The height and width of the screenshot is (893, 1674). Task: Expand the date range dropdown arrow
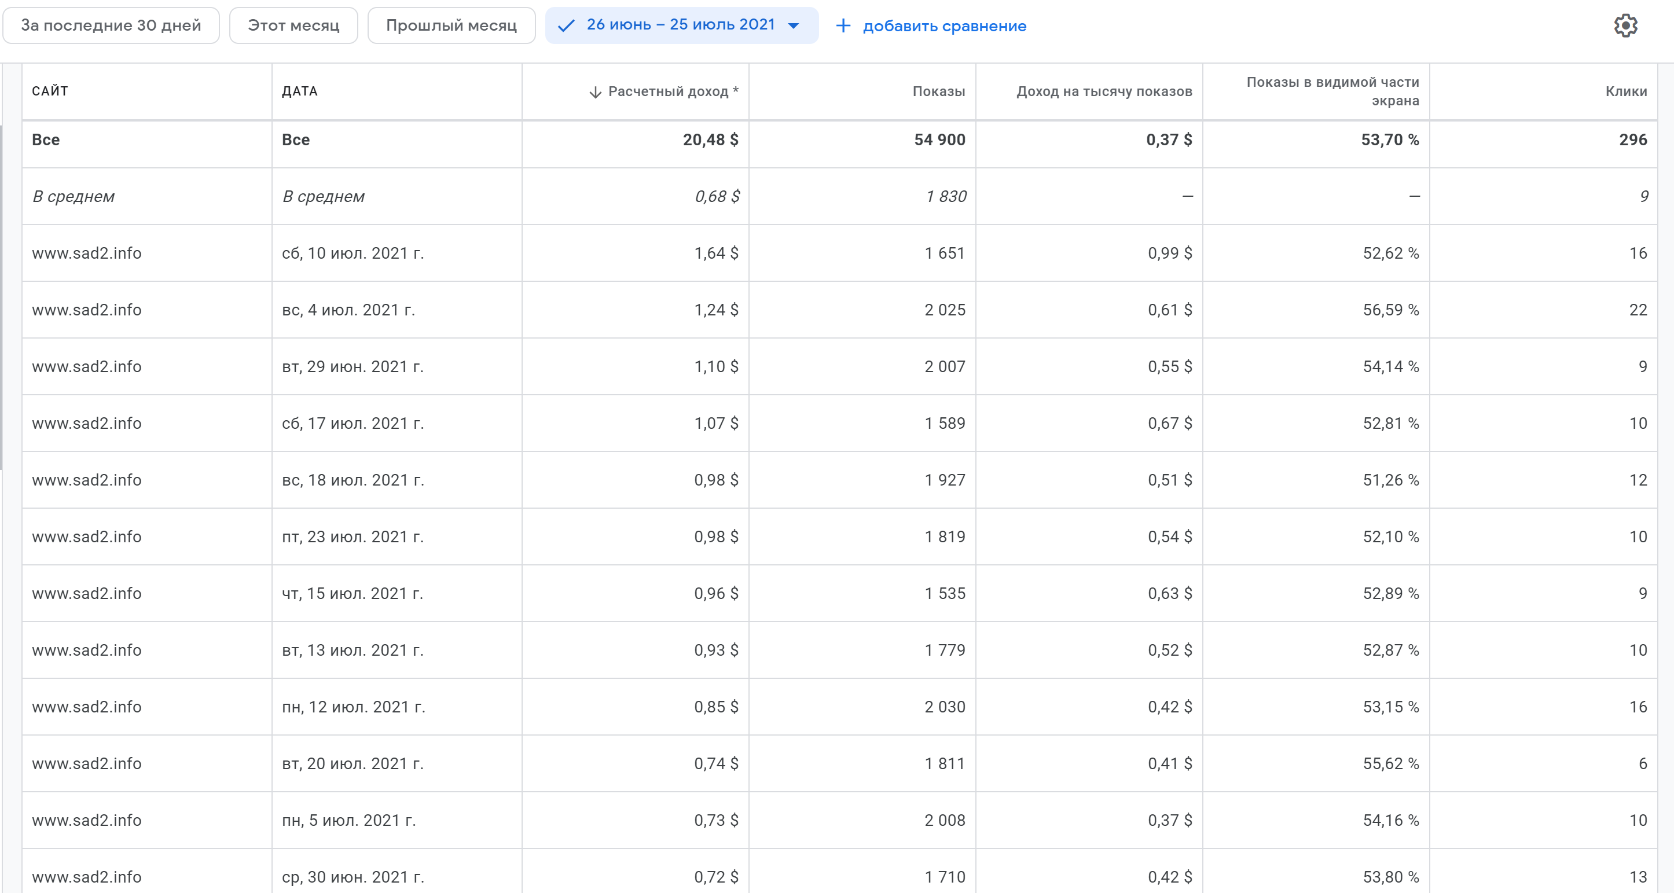pos(794,26)
